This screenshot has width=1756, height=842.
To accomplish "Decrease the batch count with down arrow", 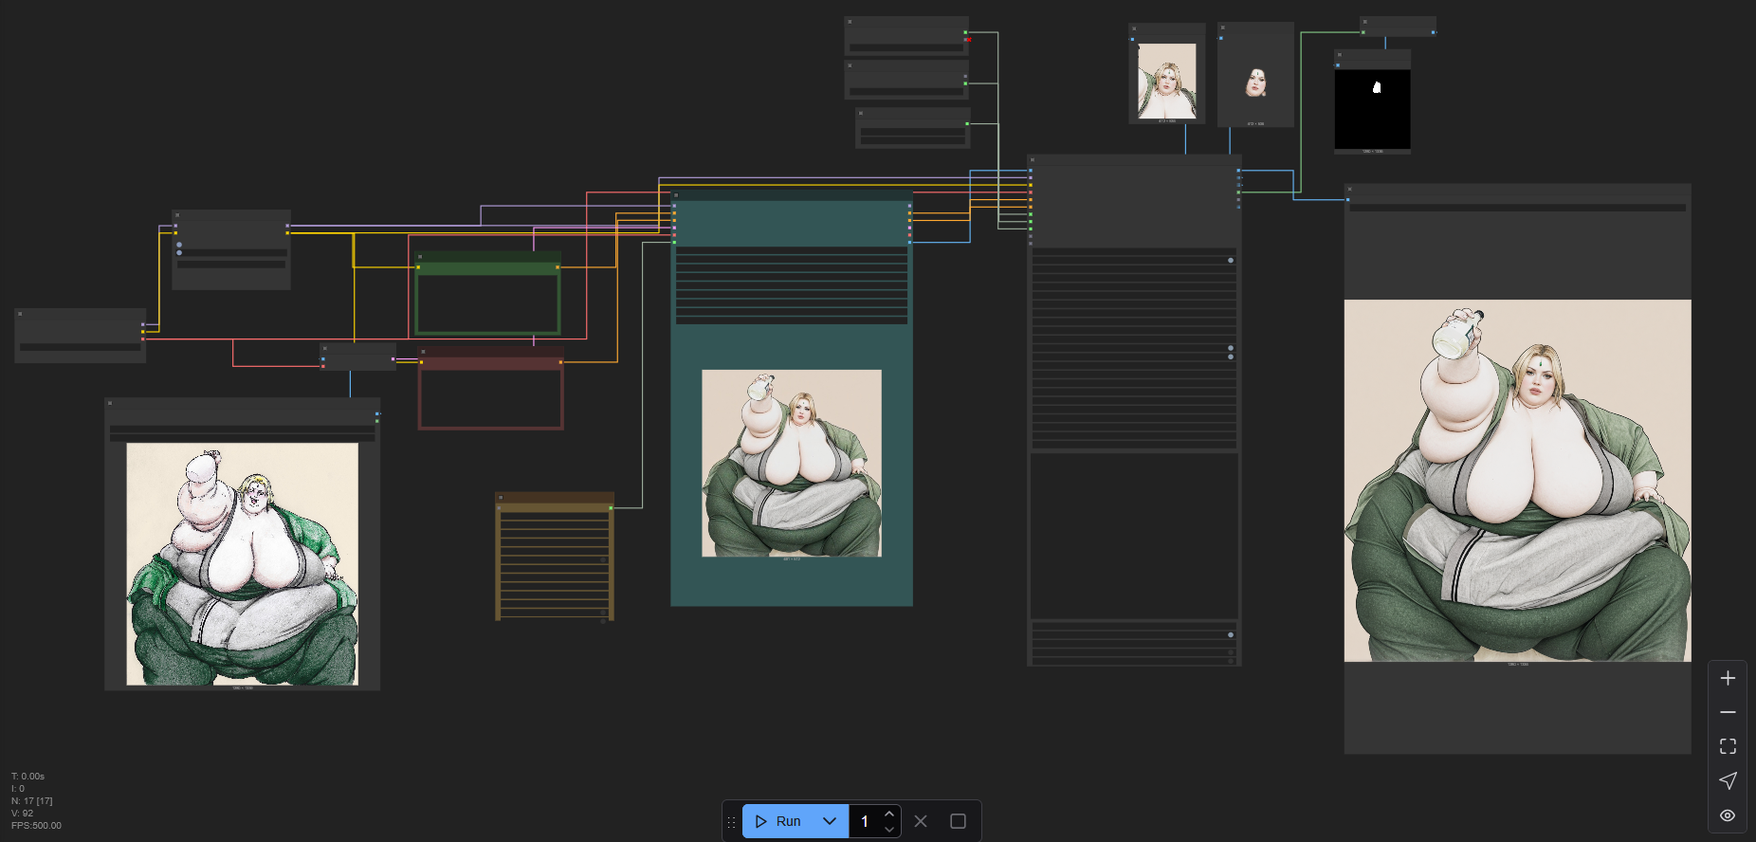I will pyautogui.click(x=889, y=829).
